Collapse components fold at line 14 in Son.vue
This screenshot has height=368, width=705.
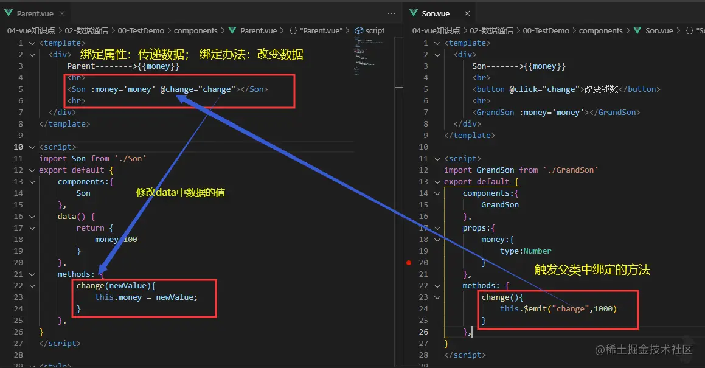[x=437, y=193]
